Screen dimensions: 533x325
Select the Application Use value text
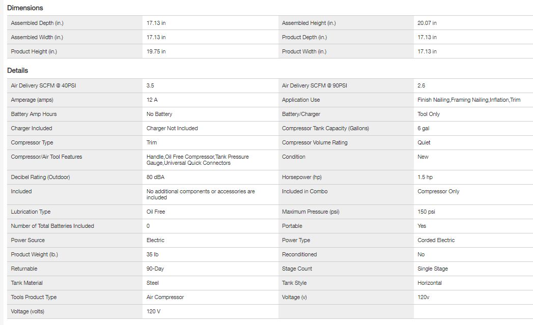point(468,100)
